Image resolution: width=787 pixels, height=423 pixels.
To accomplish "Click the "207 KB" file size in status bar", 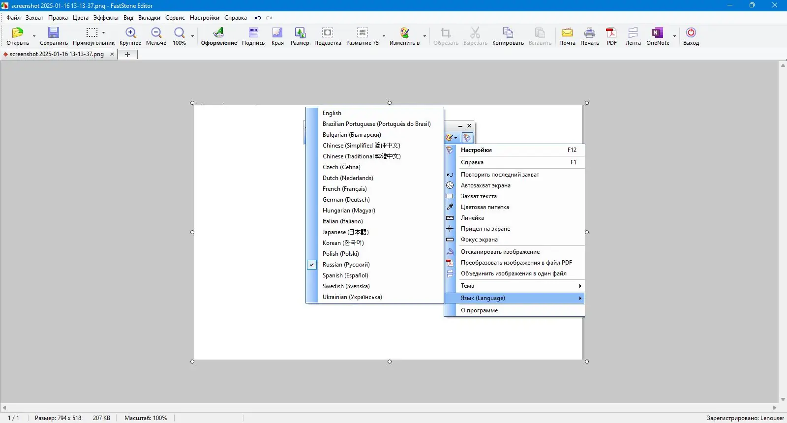I will click(101, 418).
